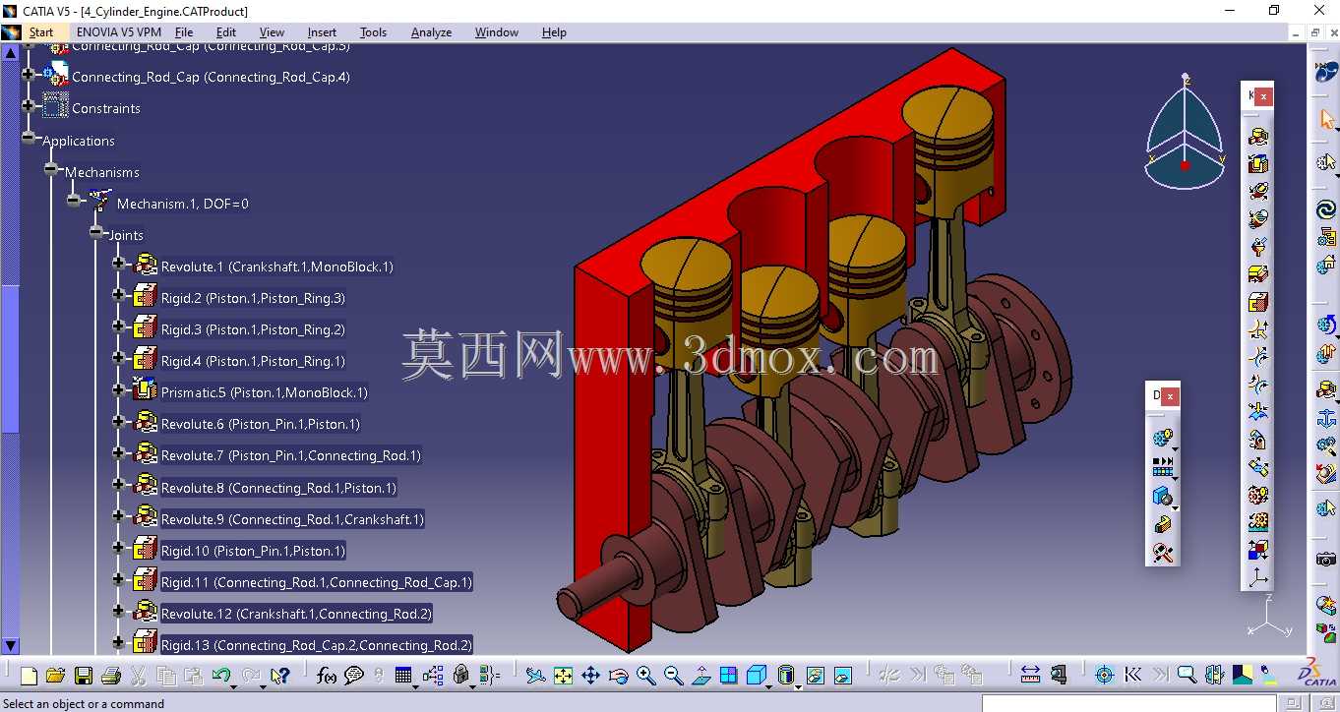Image resolution: width=1340 pixels, height=712 pixels.
Task: Open the Start menu
Action: point(40,32)
